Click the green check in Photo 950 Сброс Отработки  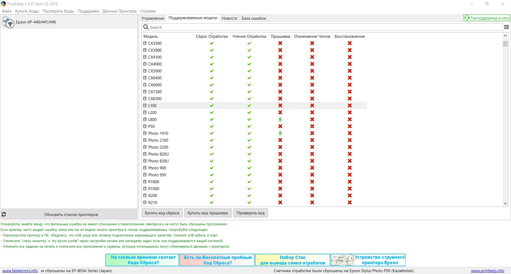click(212, 175)
